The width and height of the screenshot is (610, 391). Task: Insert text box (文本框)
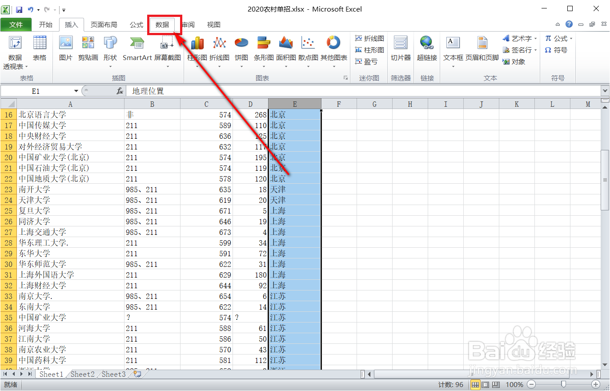pyautogui.click(x=453, y=52)
